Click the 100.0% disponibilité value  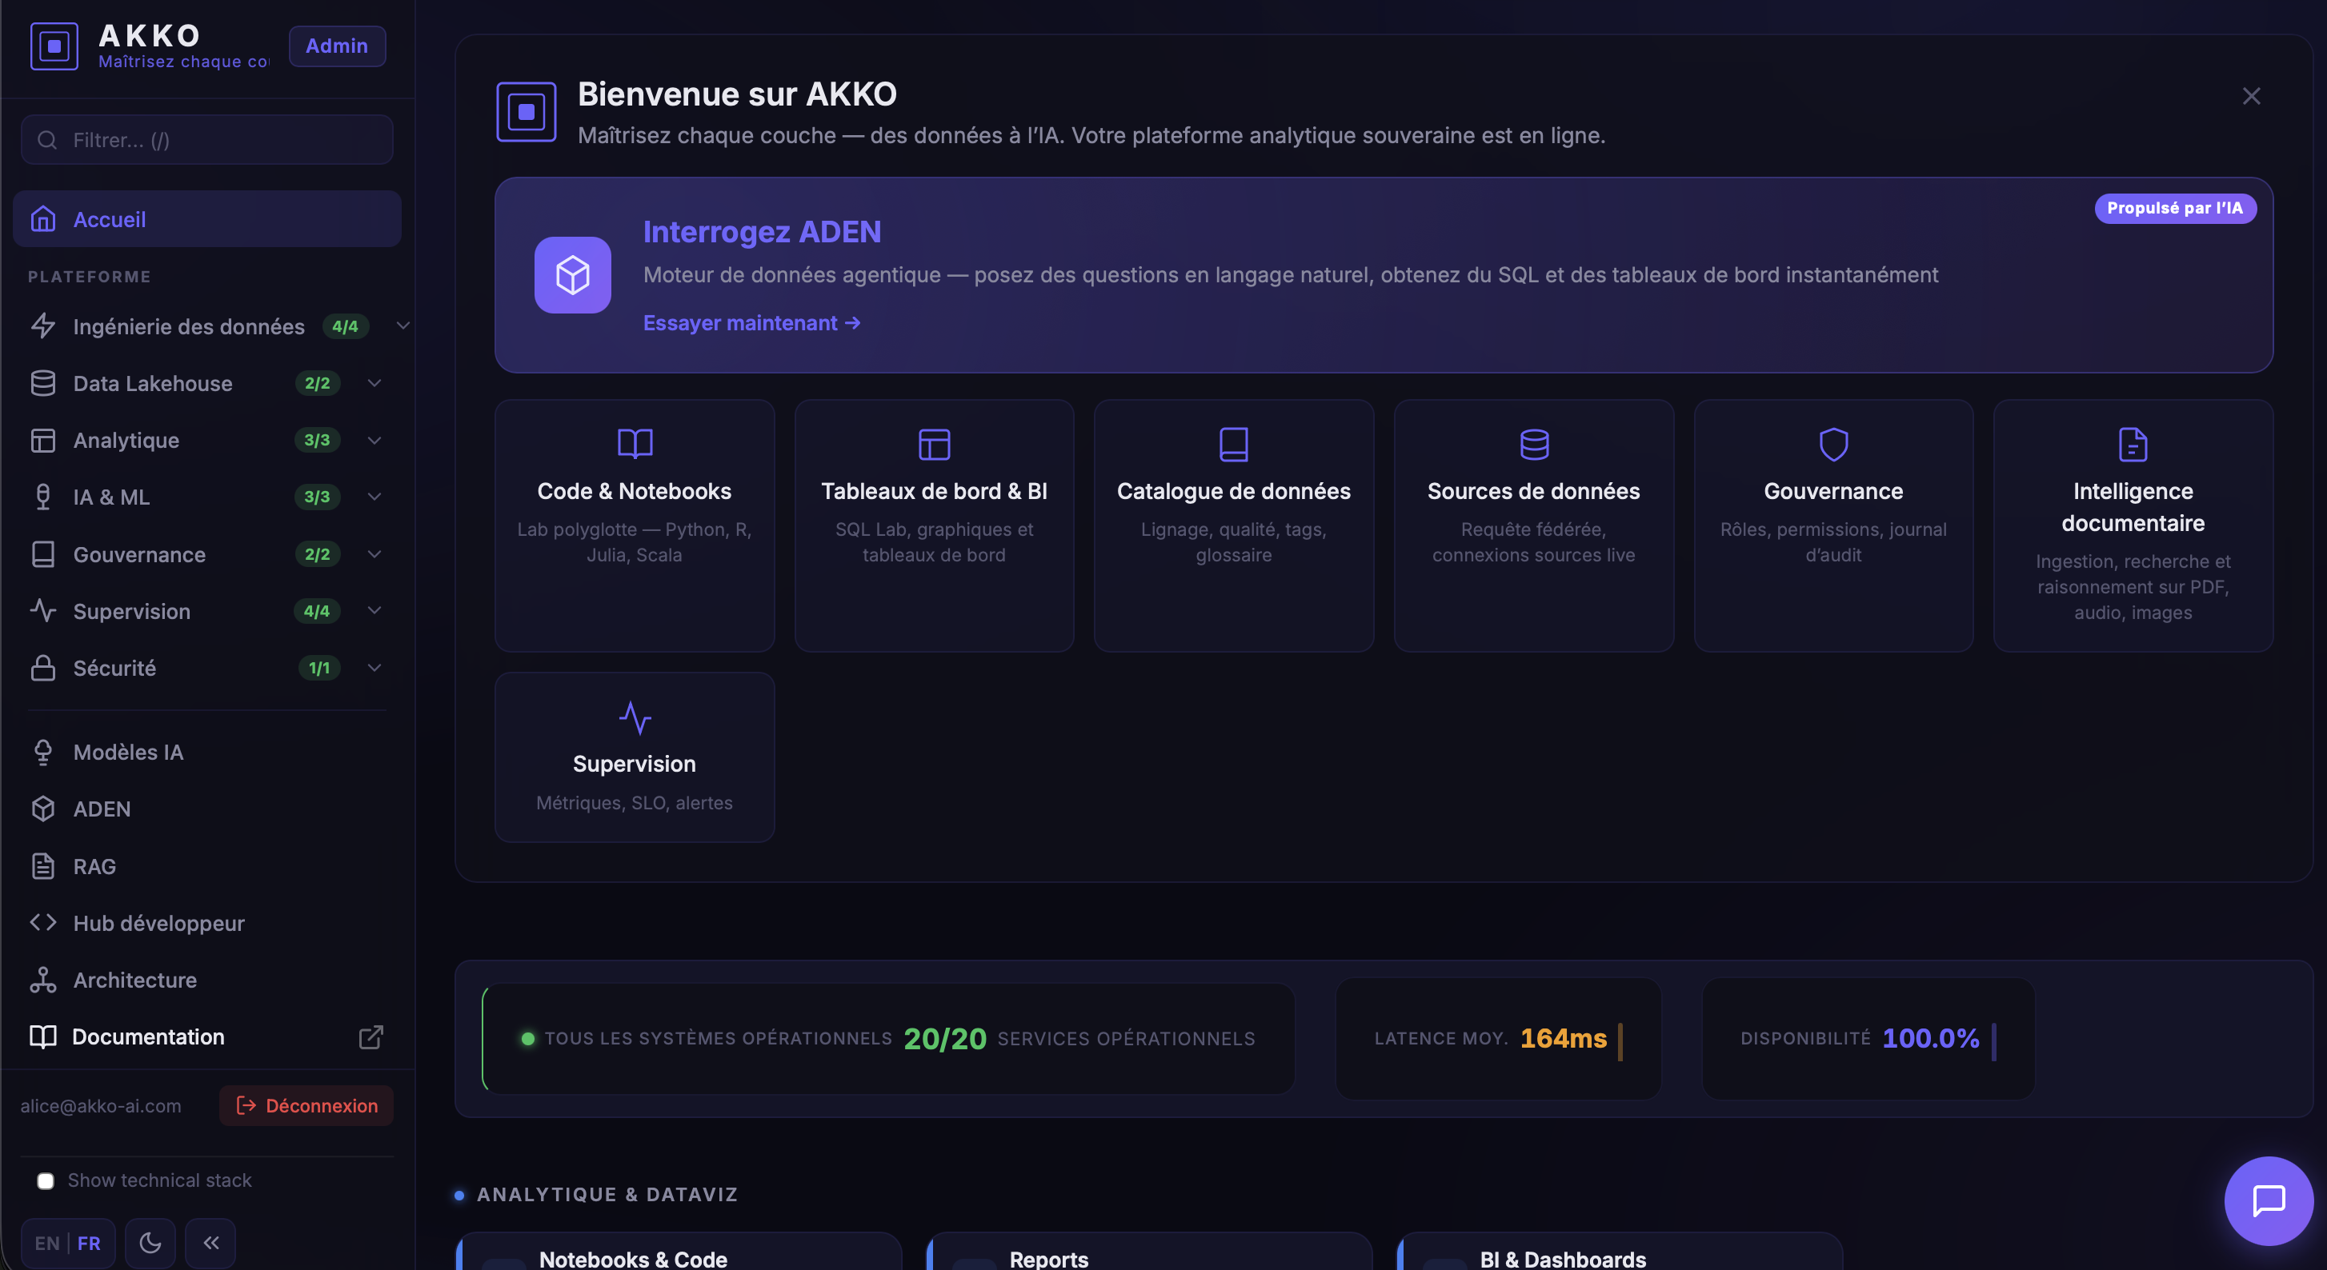click(1930, 1038)
